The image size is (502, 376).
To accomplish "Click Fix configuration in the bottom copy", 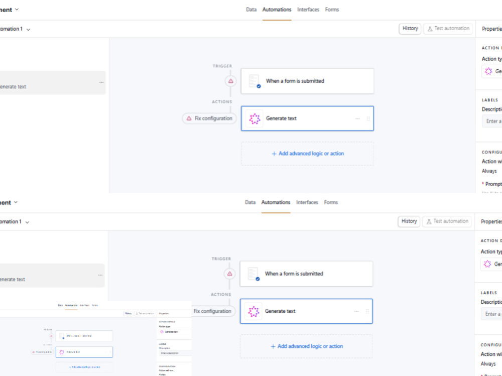I will tap(214, 311).
